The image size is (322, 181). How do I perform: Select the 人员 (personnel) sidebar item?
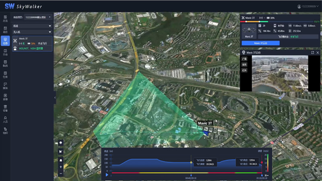pos(5,119)
